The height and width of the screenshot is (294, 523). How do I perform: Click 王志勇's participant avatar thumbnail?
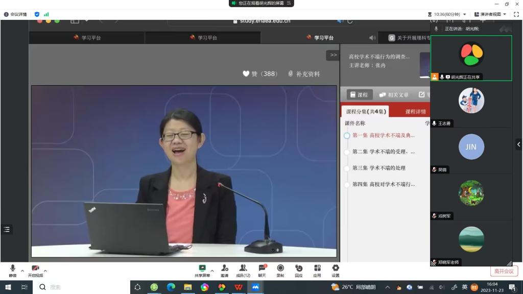(471, 100)
